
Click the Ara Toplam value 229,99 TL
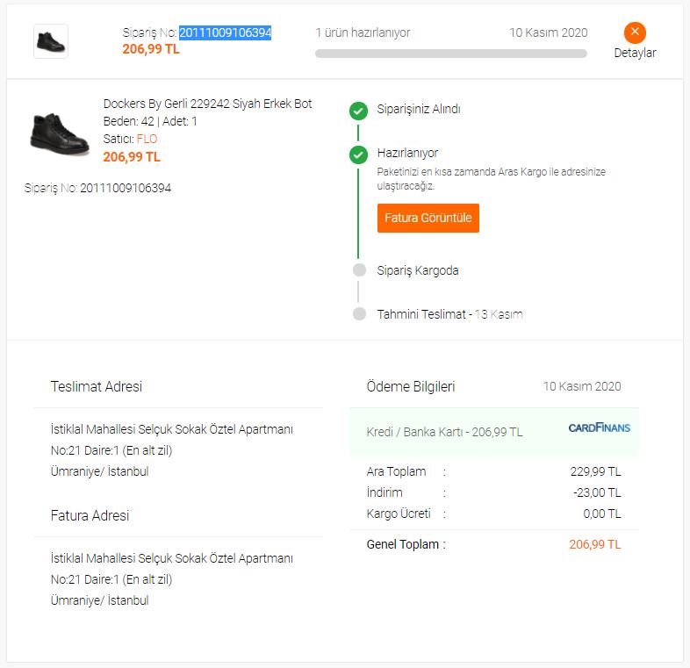click(595, 471)
